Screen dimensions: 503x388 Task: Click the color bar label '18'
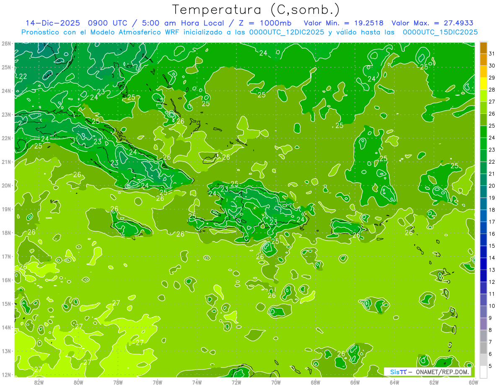(x=492, y=210)
